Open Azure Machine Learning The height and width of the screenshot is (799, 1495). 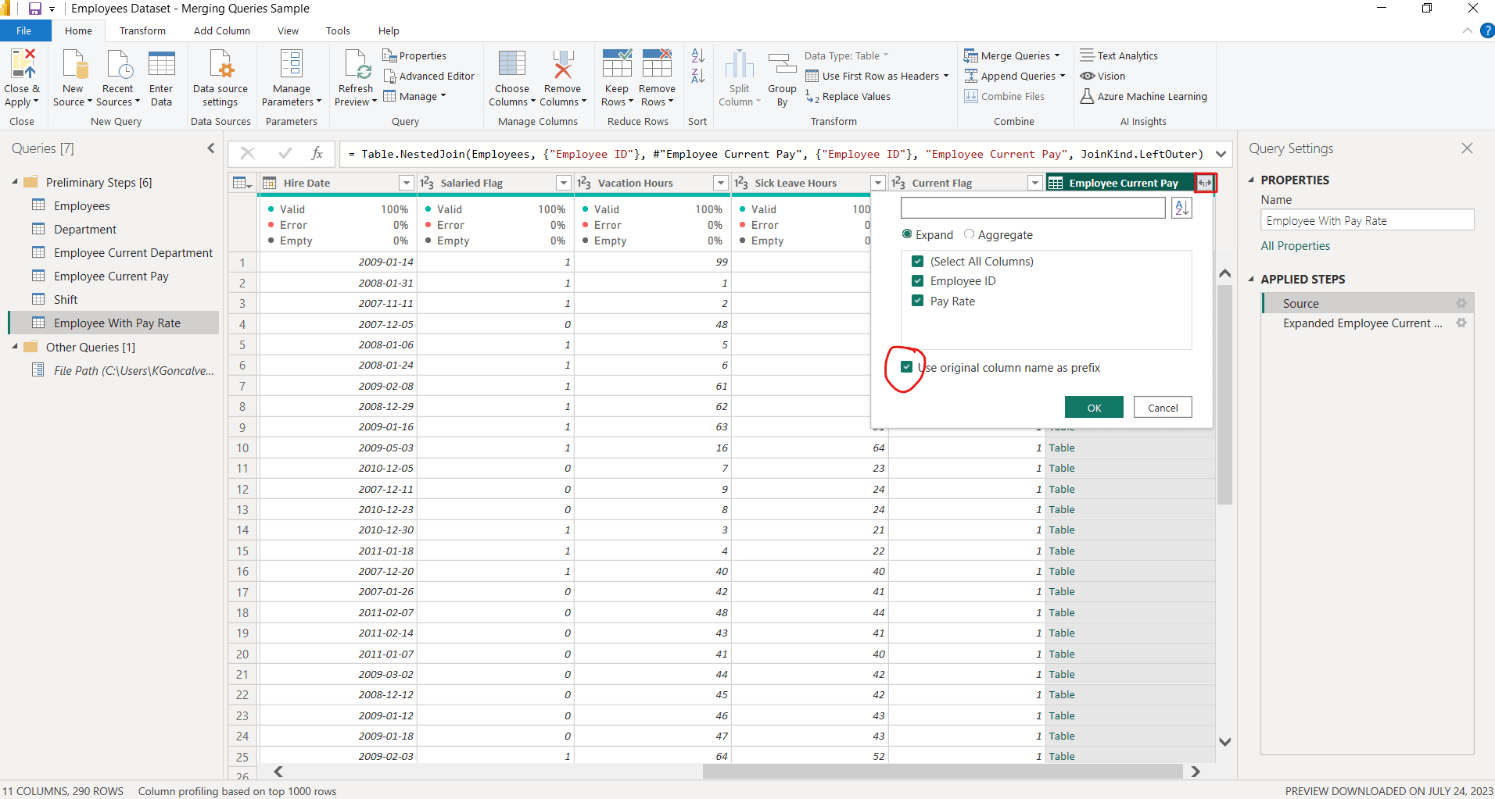[1143, 96]
